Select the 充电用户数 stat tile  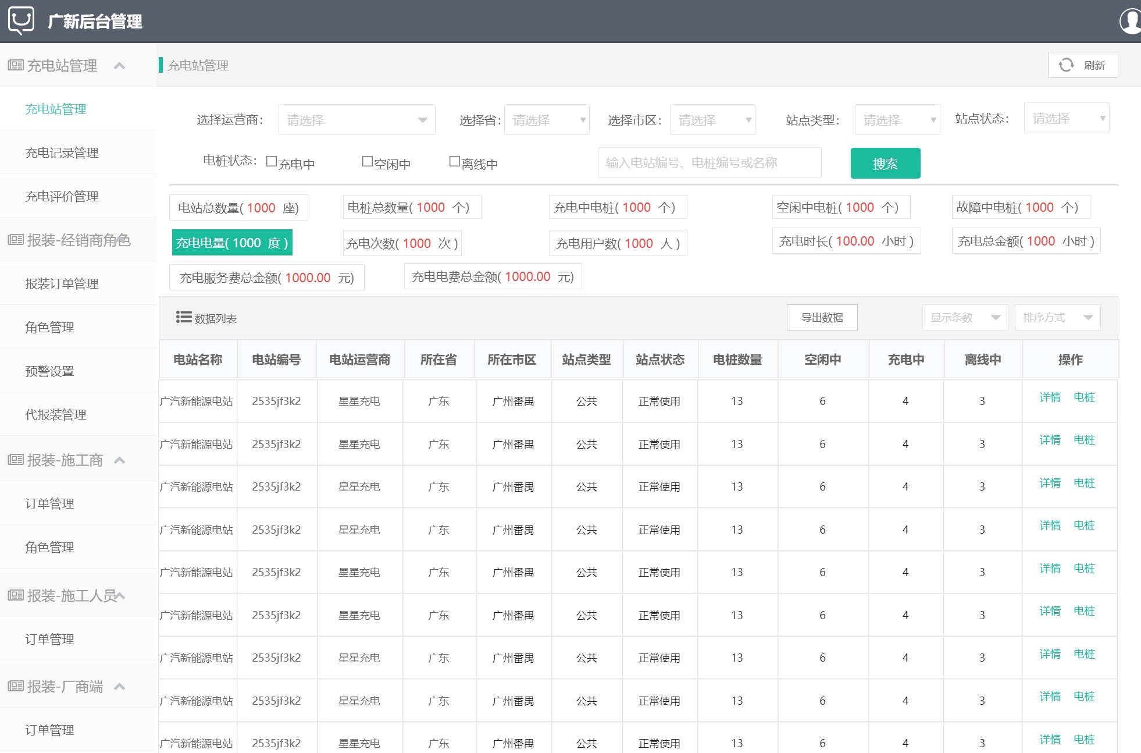point(618,243)
